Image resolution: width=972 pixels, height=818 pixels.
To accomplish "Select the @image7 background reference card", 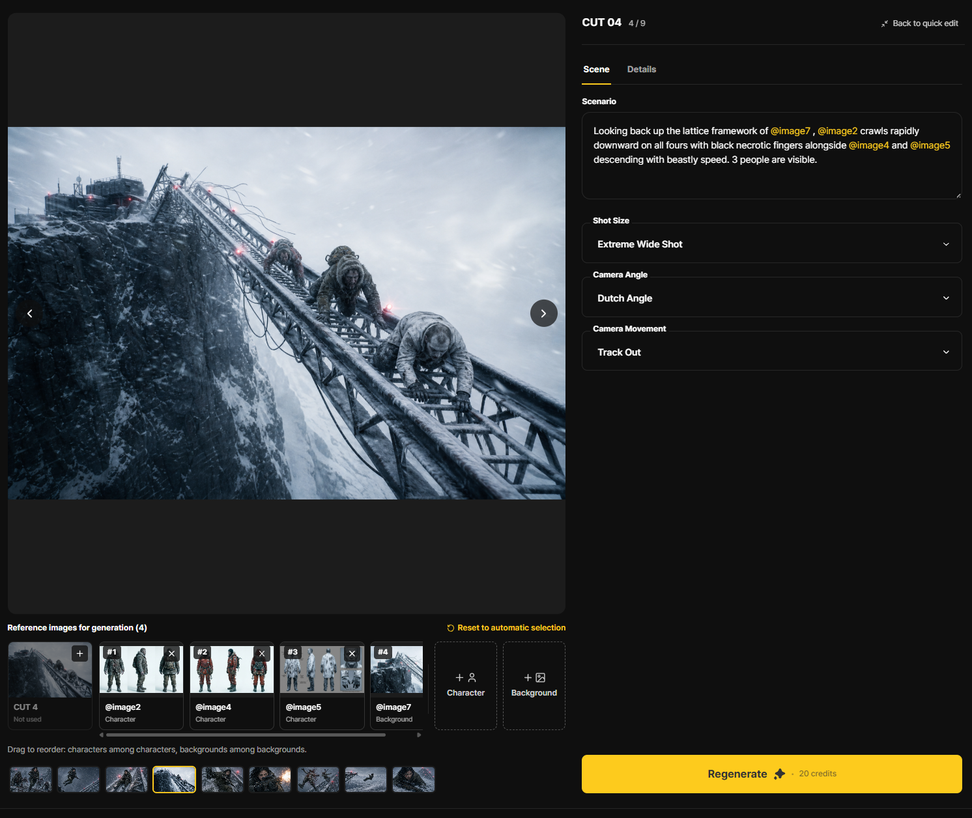I will 396,686.
